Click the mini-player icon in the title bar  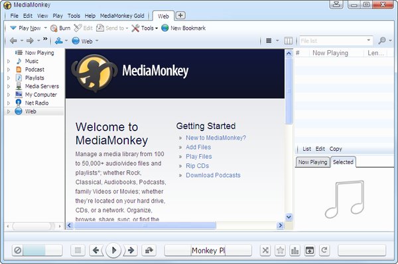coord(336,5)
